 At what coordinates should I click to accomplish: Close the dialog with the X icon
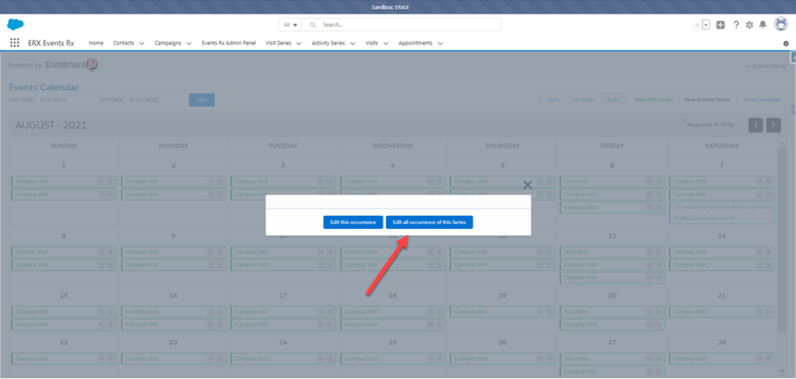pyautogui.click(x=527, y=185)
